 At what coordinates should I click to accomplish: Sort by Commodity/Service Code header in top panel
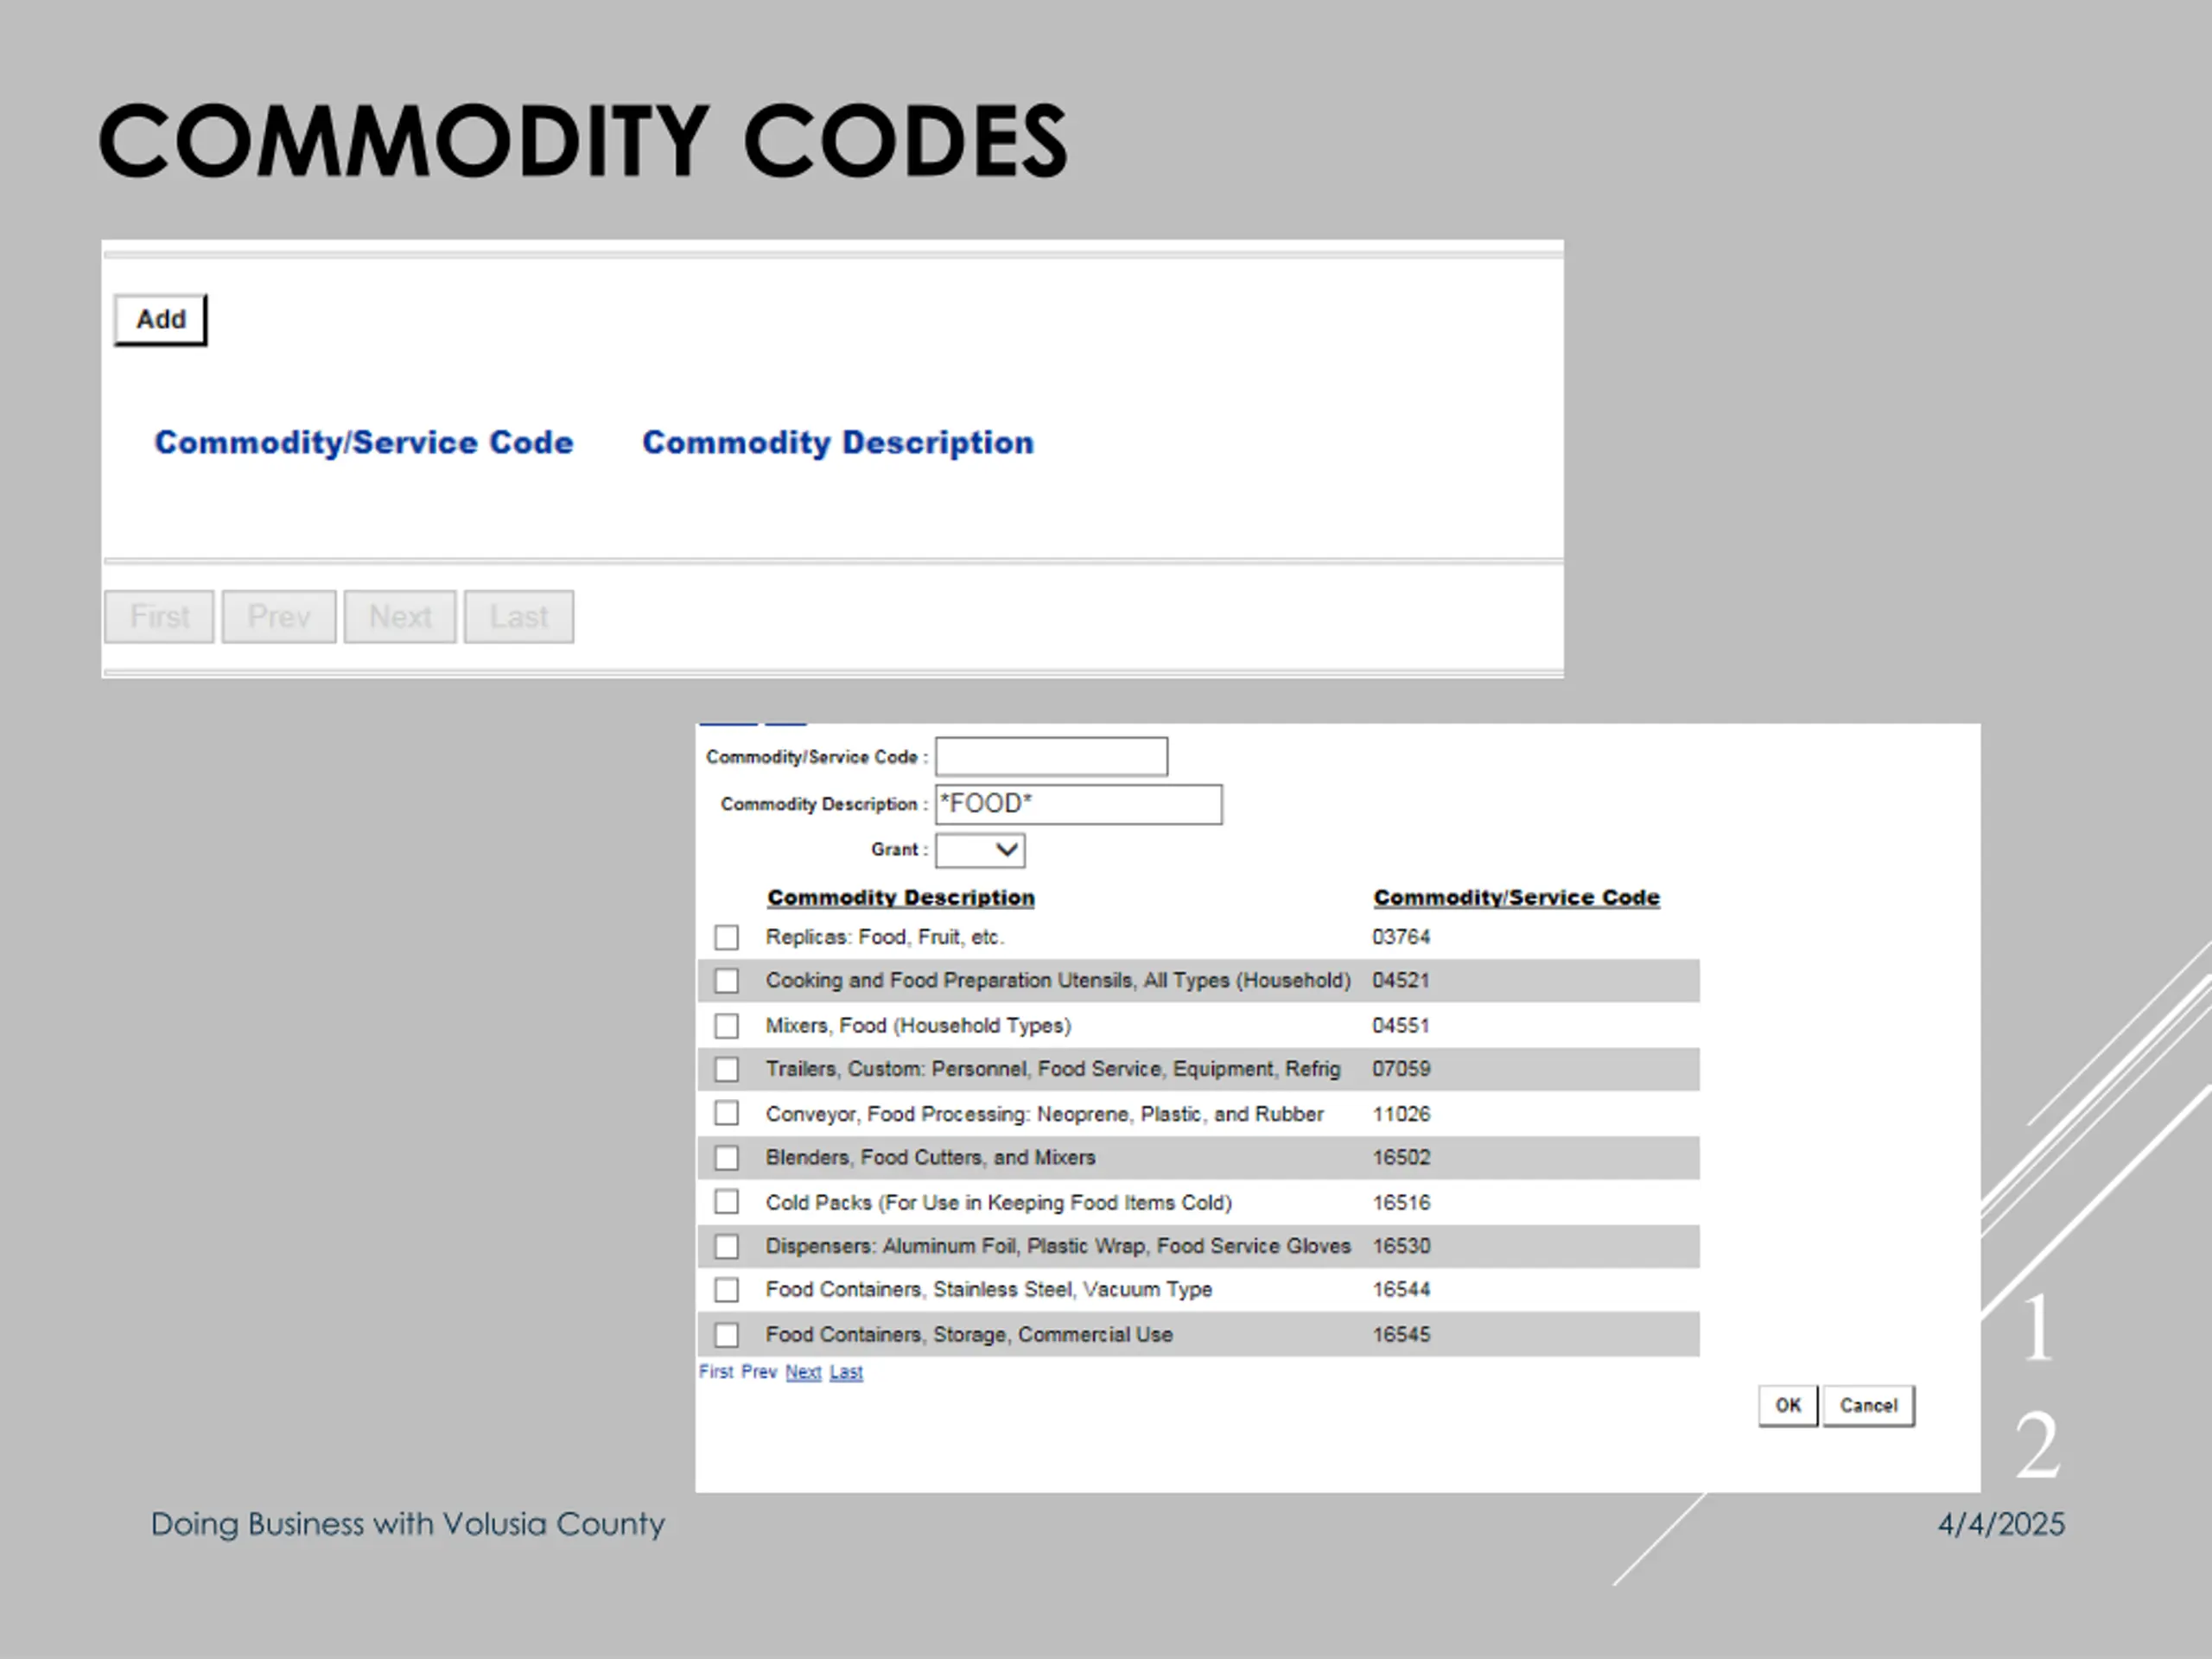click(x=364, y=443)
